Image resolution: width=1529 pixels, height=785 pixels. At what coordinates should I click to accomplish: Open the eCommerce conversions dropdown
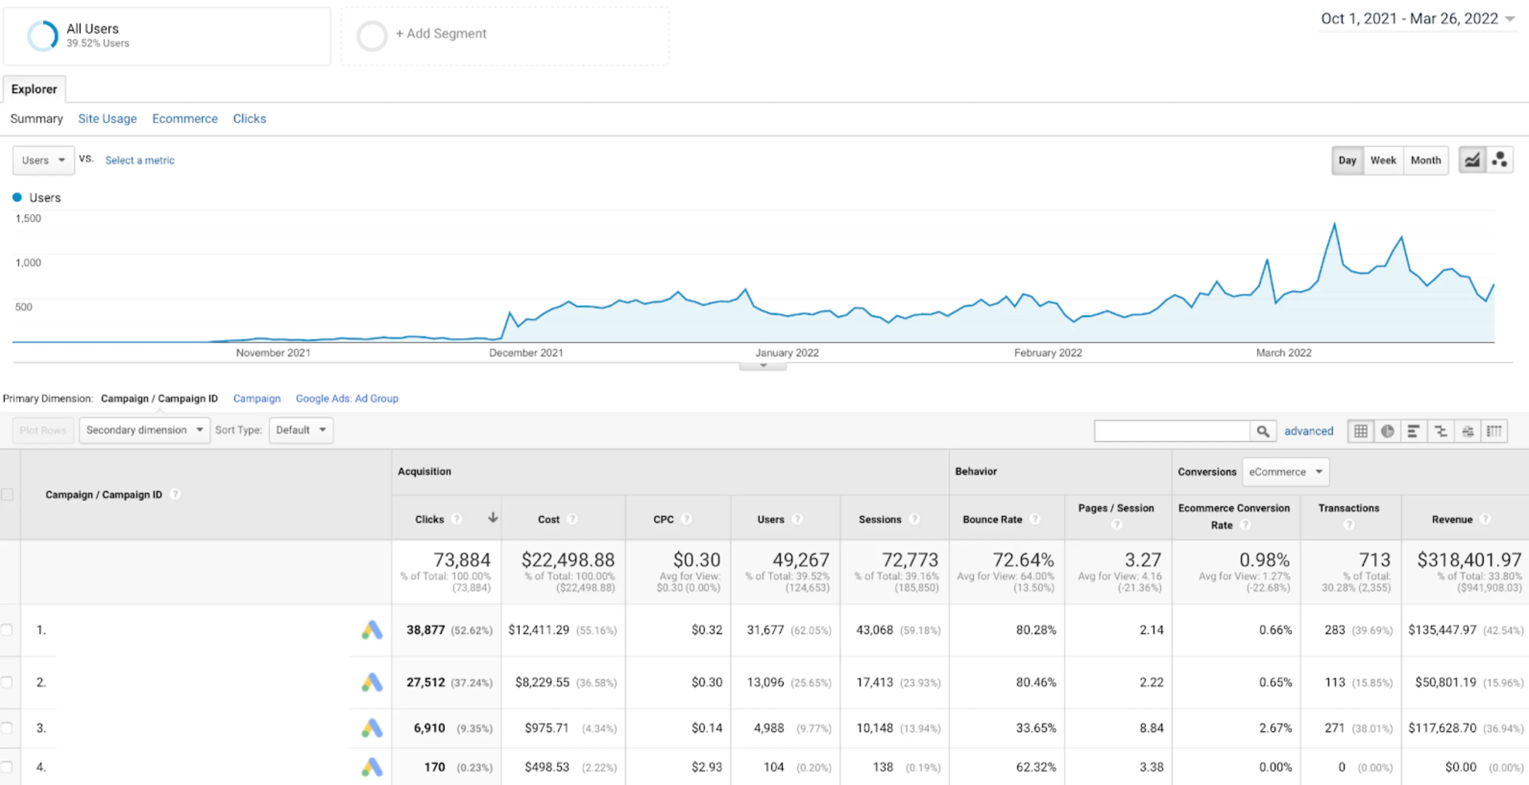point(1286,472)
